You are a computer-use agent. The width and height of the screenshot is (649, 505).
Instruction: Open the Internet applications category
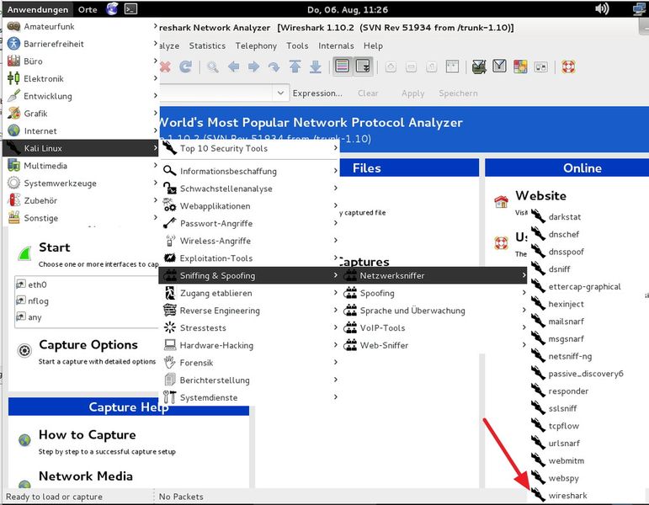point(81,130)
